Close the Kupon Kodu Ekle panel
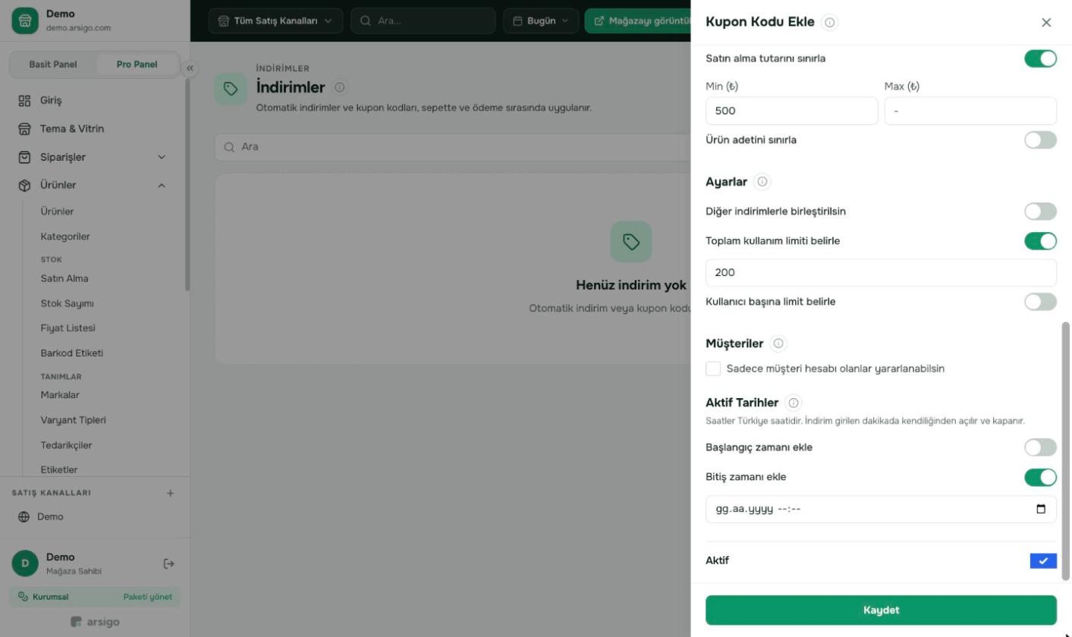Viewport: 1072px width, 637px height. pyautogui.click(x=1046, y=22)
